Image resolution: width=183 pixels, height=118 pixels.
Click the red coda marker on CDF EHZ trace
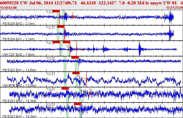coord(77,49)
